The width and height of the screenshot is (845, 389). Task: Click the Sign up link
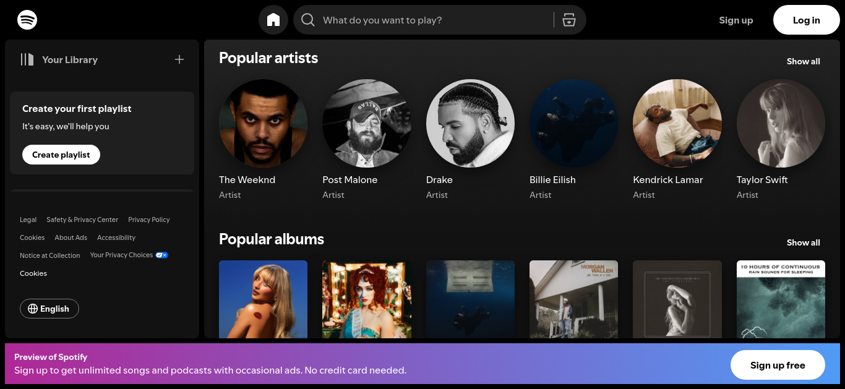point(736,20)
